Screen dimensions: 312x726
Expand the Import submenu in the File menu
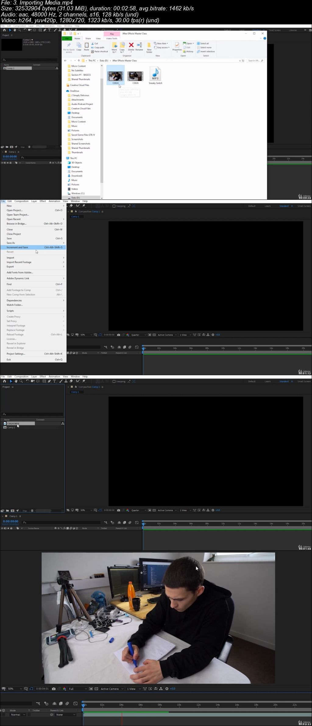point(34,258)
